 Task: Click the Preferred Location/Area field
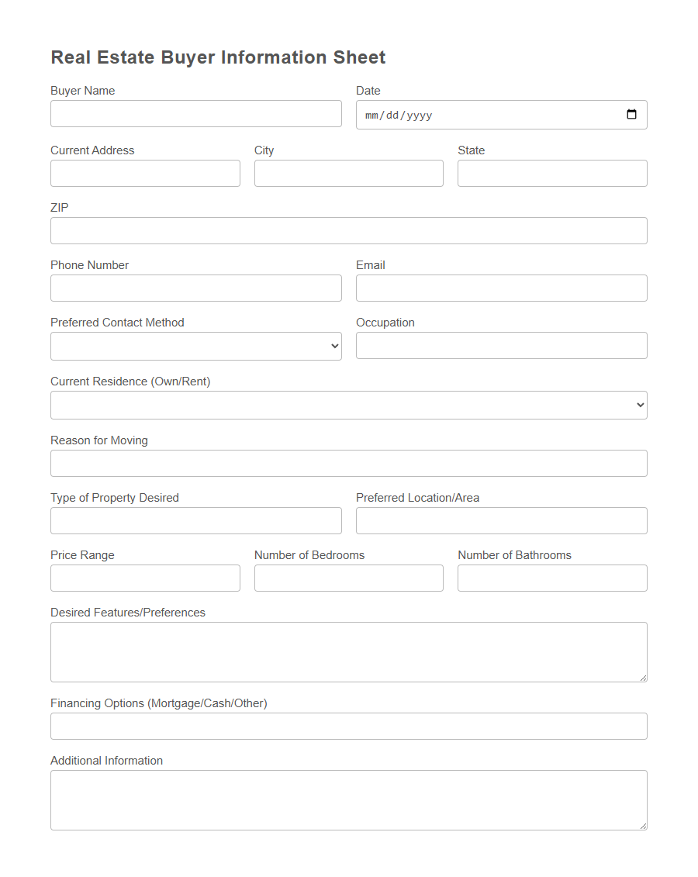(x=501, y=520)
